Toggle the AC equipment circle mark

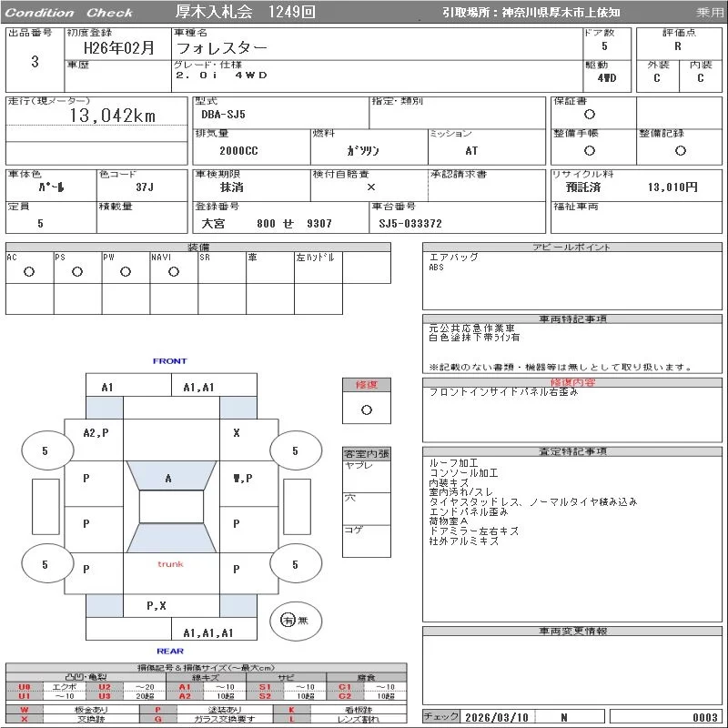pos(28,271)
